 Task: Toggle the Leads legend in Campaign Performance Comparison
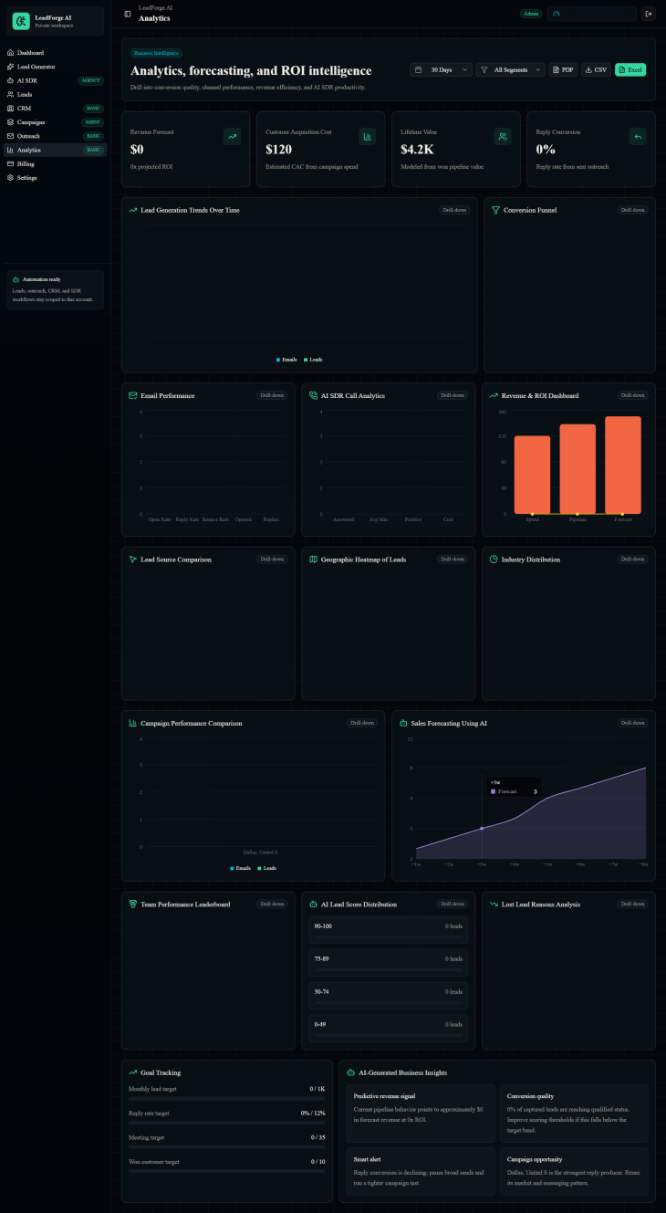tap(265, 868)
